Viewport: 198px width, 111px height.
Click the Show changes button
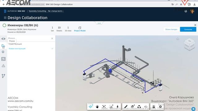point(171,29)
